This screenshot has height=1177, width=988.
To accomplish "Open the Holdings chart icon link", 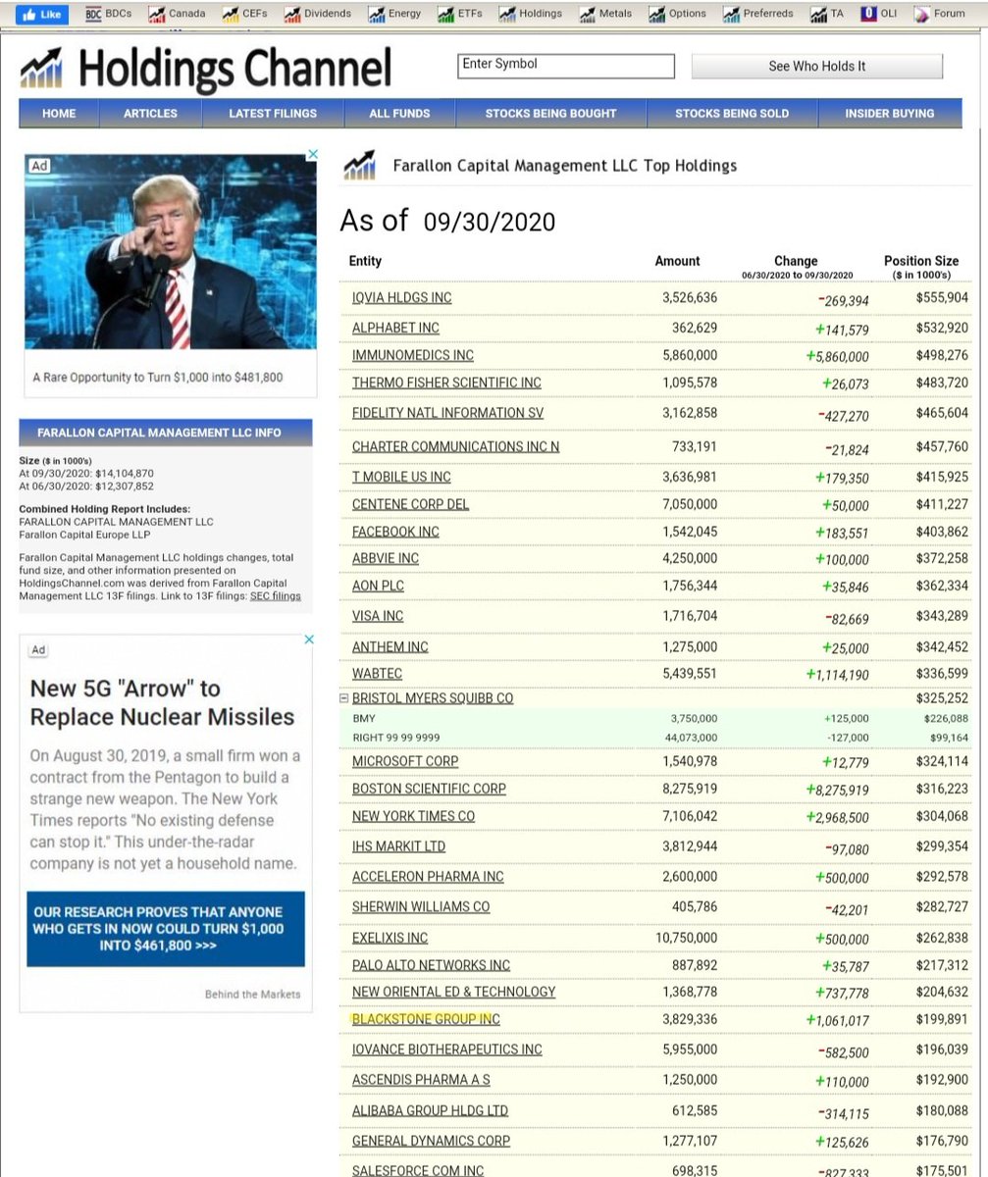I will pos(507,14).
